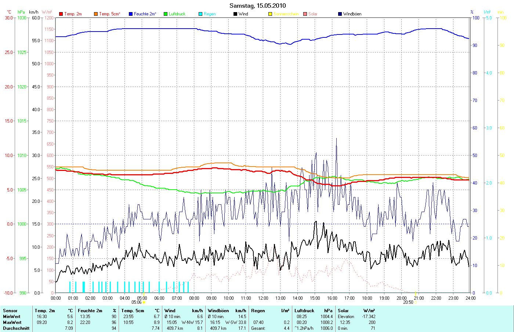Click the Sonnenschein legend label text

[x=286, y=14]
